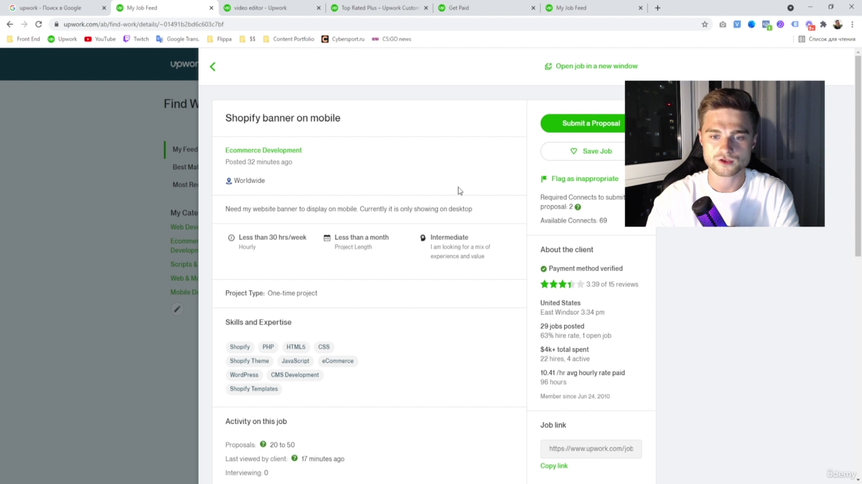Open the browser extensions puzzle icon

tap(823, 24)
